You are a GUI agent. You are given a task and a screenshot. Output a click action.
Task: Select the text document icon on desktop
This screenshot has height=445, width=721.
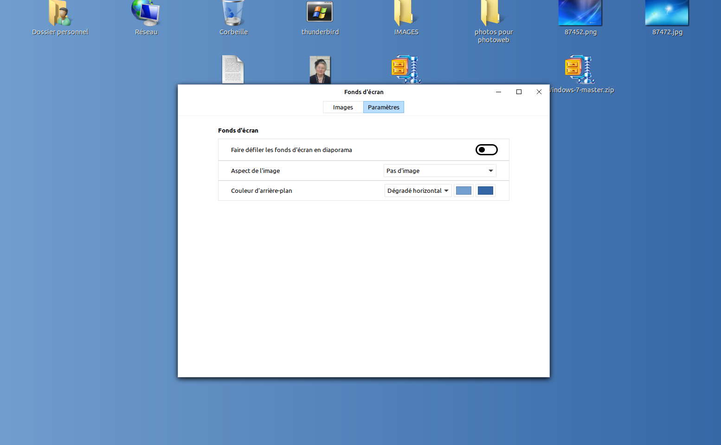(x=233, y=70)
